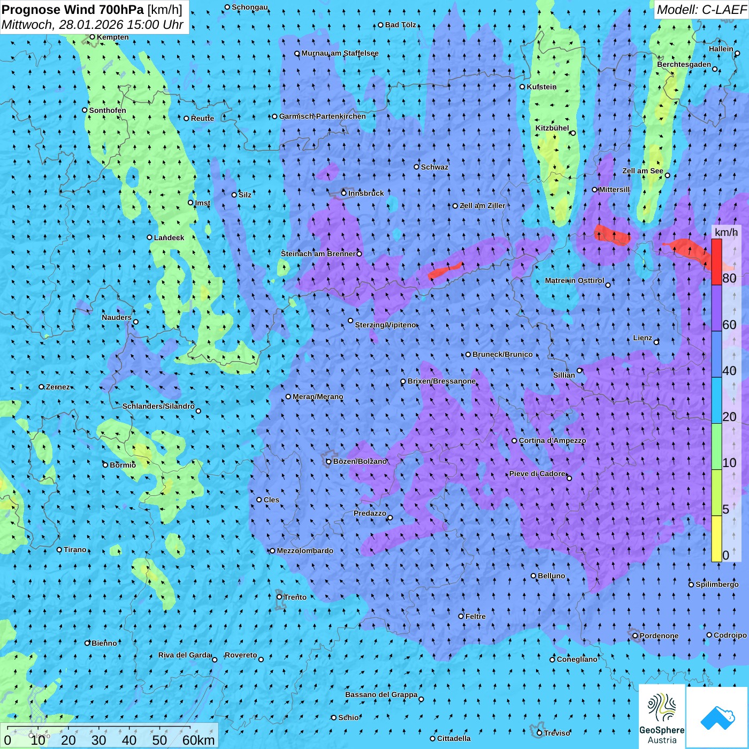Click the Hallein city marker circle
The image size is (749, 749).
737,53
